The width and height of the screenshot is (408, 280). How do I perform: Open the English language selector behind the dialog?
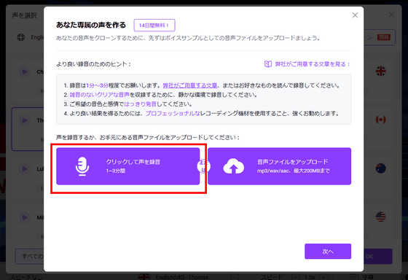click(x=28, y=37)
